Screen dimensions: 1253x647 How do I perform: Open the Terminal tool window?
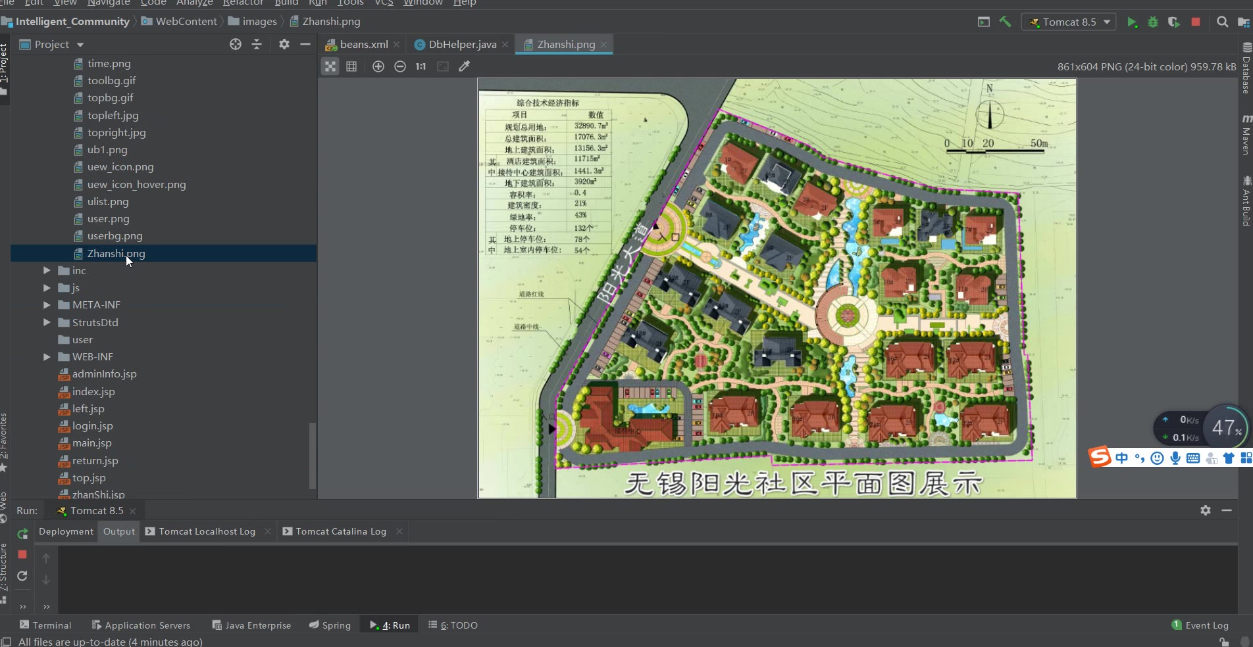(45, 625)
